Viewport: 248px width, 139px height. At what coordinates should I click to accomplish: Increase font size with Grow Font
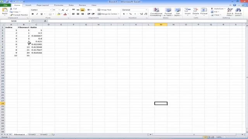coord(63,10)
